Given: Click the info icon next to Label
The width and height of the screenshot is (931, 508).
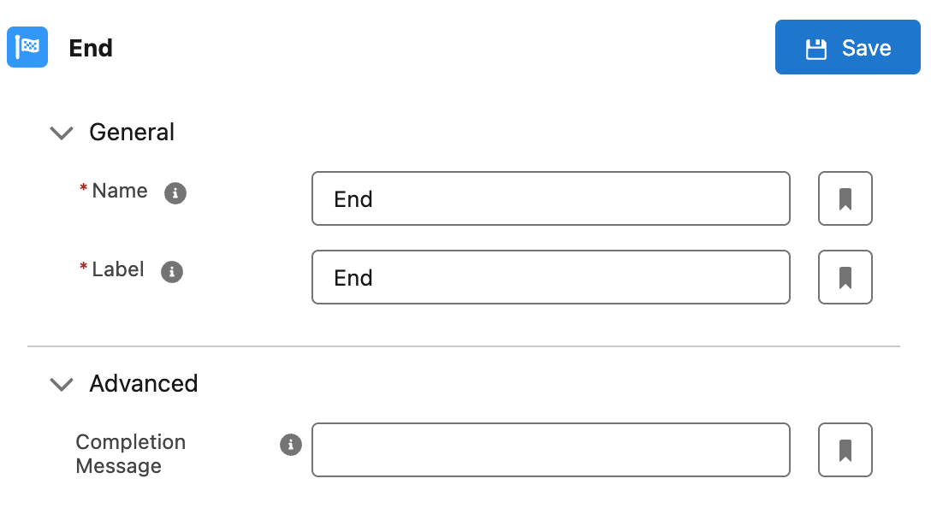Looking at the screenshot, I should tap(172, 272).
